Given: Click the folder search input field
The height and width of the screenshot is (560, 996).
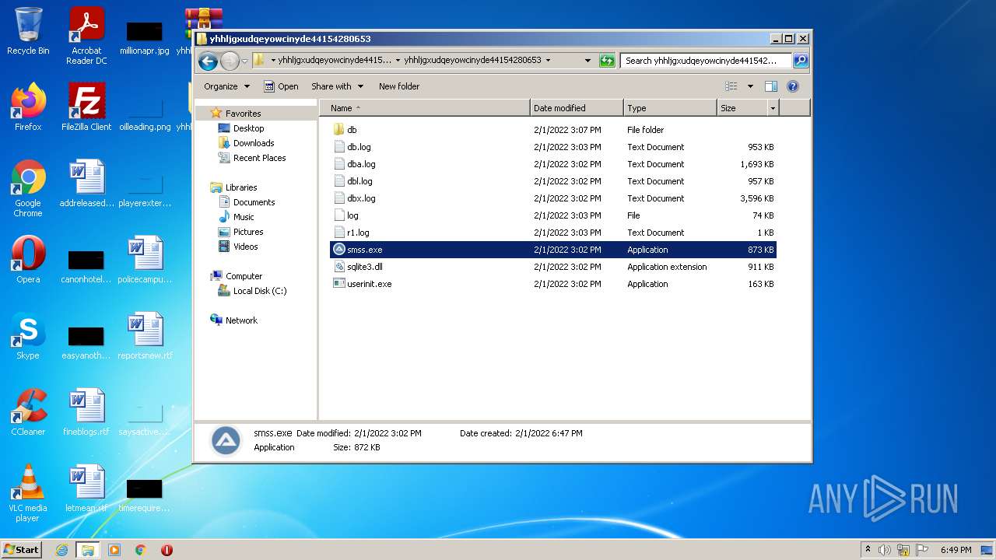Looking at the screenshot, I should tap(707, 61).
